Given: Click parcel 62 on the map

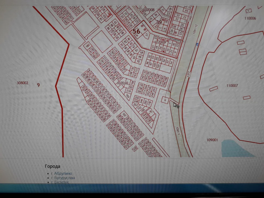Looking at the screenshot, I should pyautogui.click(x=151, y=112).
